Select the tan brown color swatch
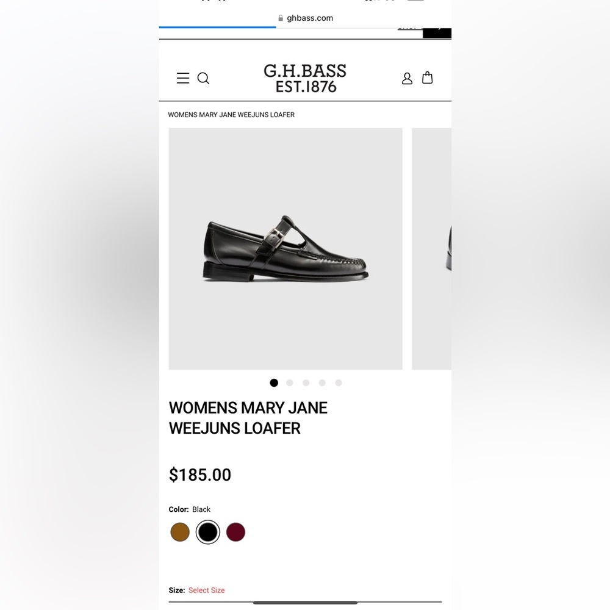 pos(180,532)
